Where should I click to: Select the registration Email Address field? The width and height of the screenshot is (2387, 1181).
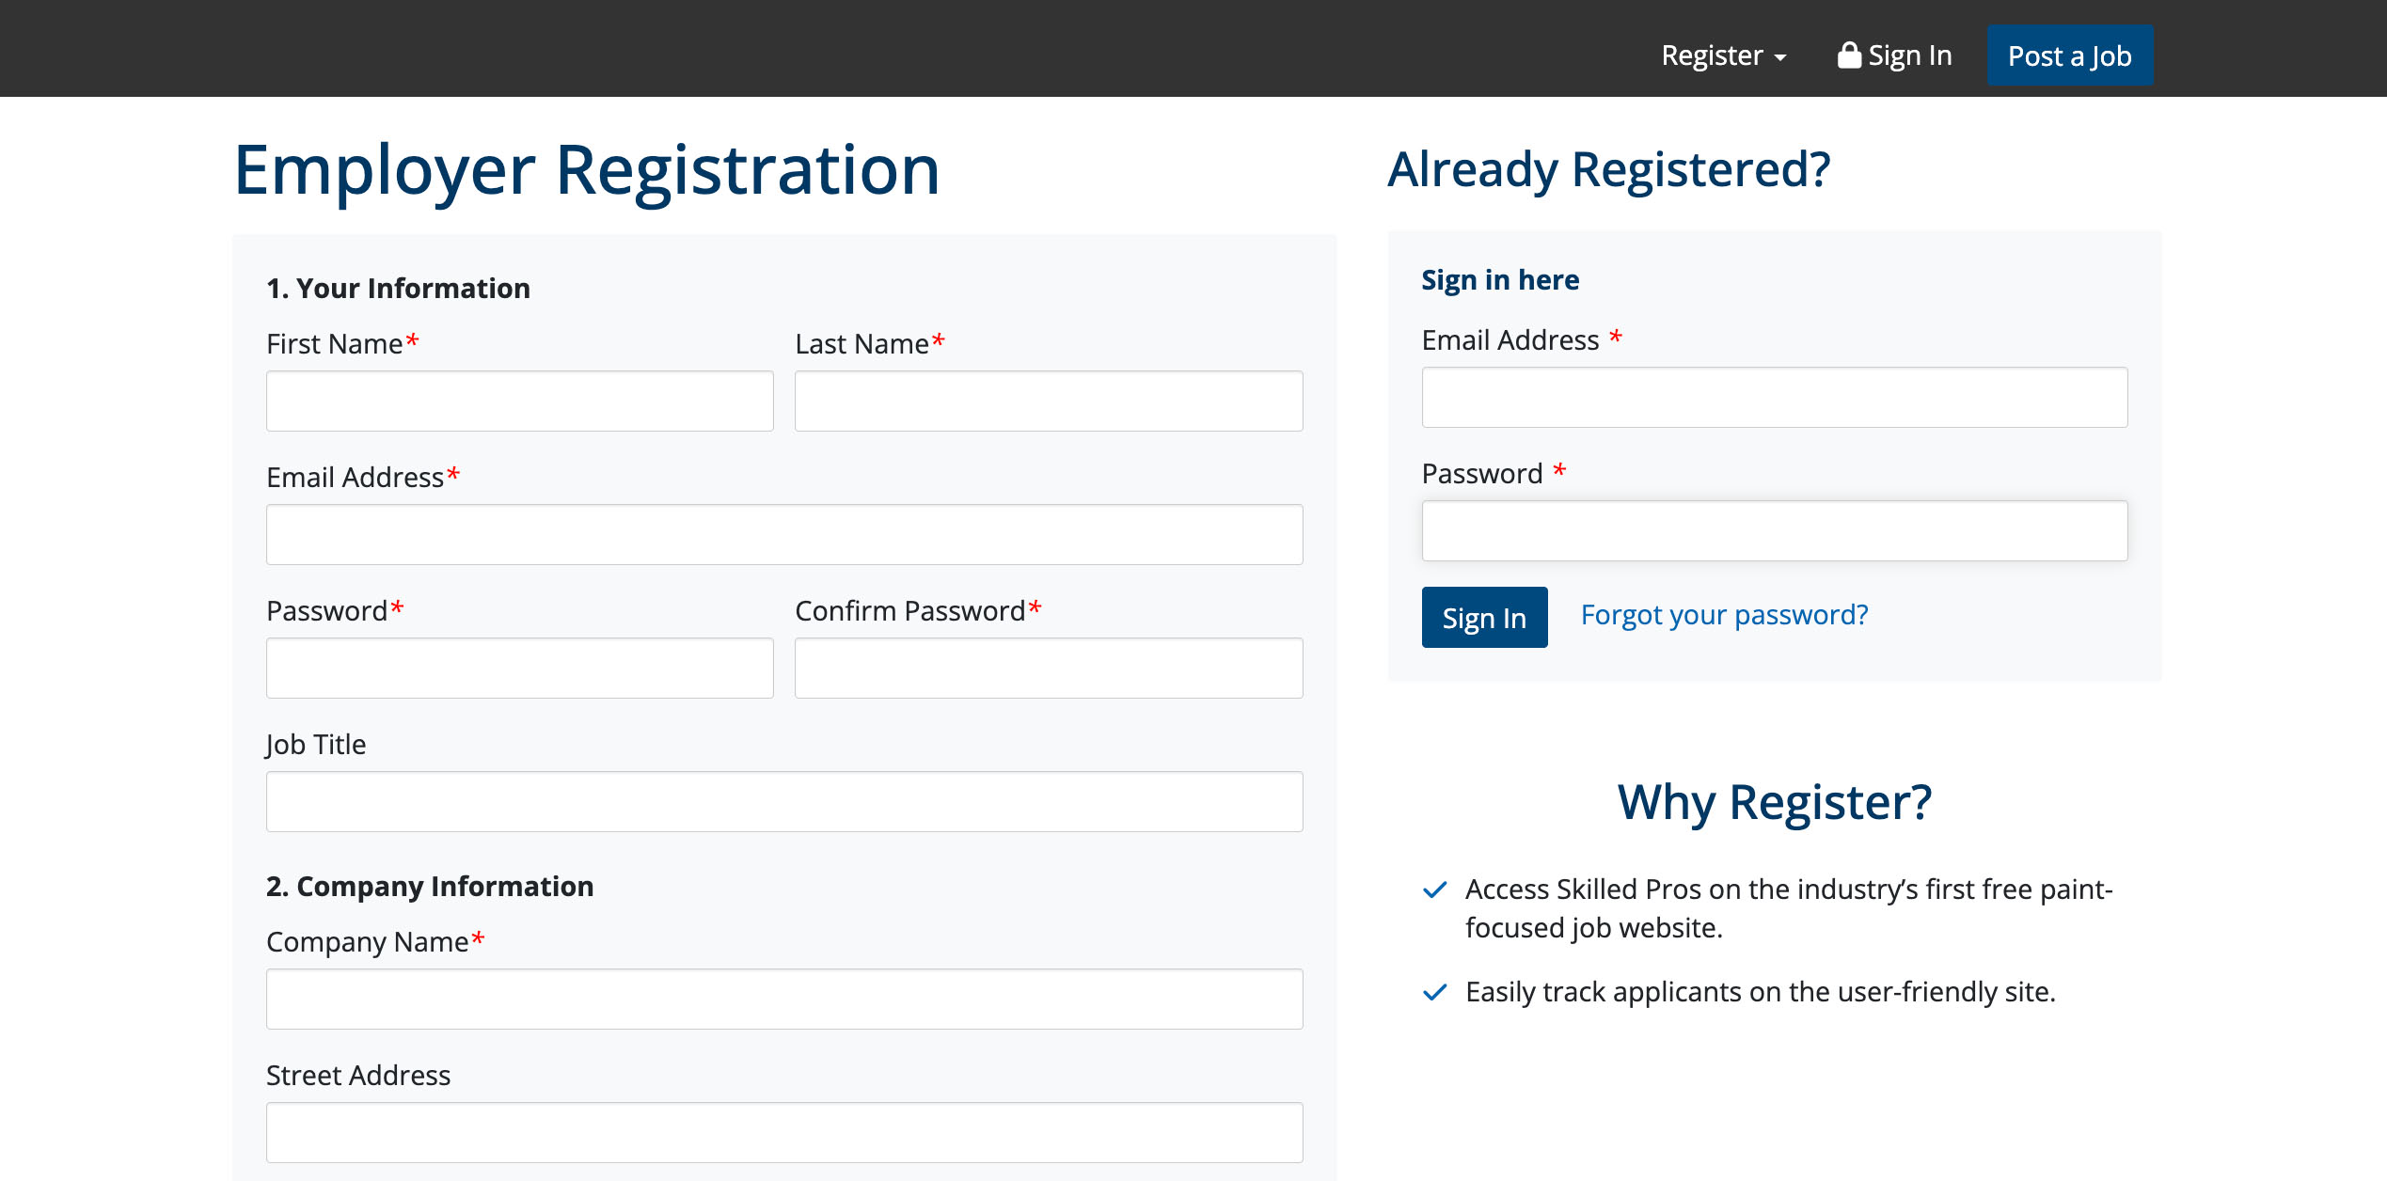coord(784,535)
